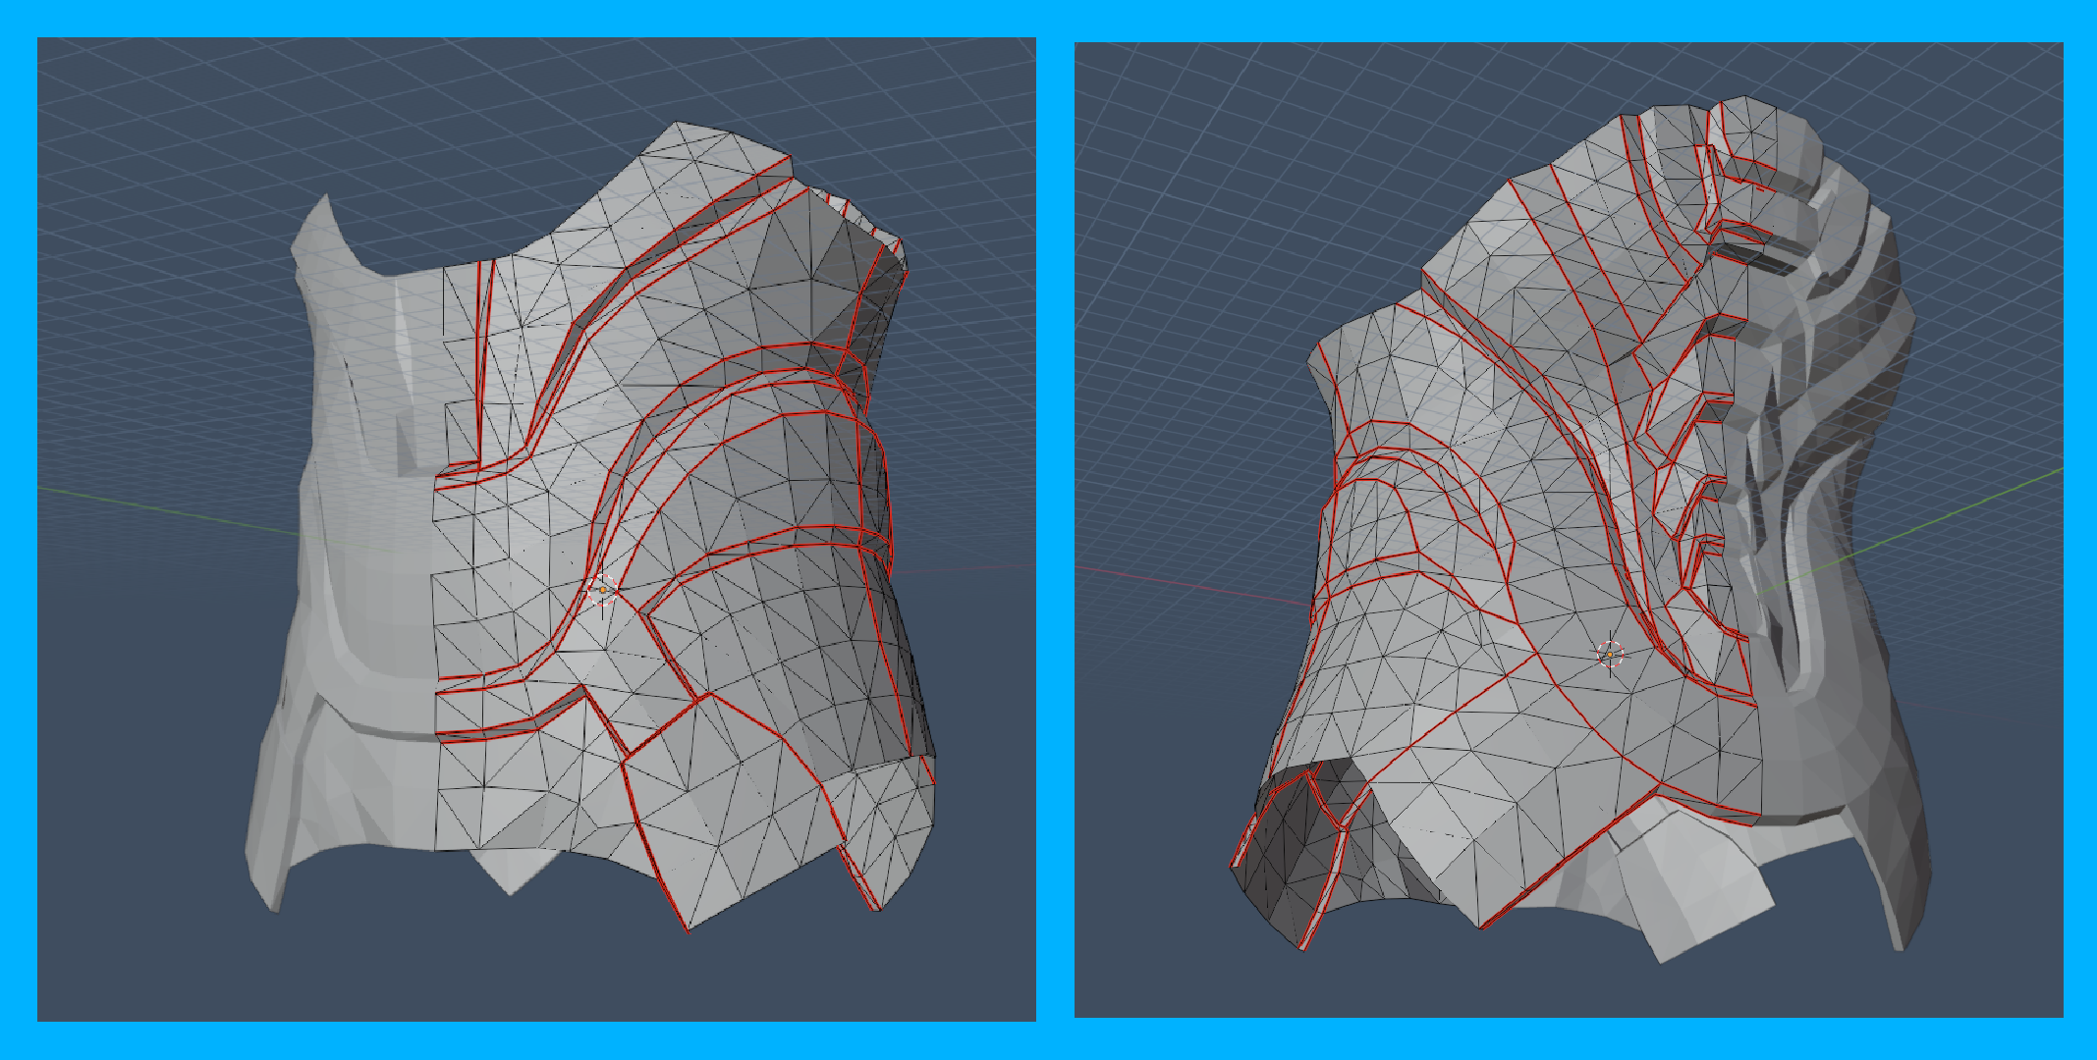Click the 3D cursor in right viewport
2097x1060 pixels.
1610,655
